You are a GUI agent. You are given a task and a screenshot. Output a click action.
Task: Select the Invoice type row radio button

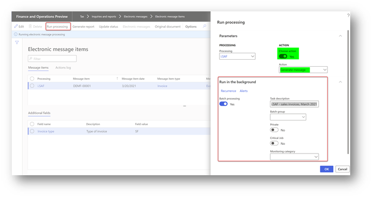(32, 131)
